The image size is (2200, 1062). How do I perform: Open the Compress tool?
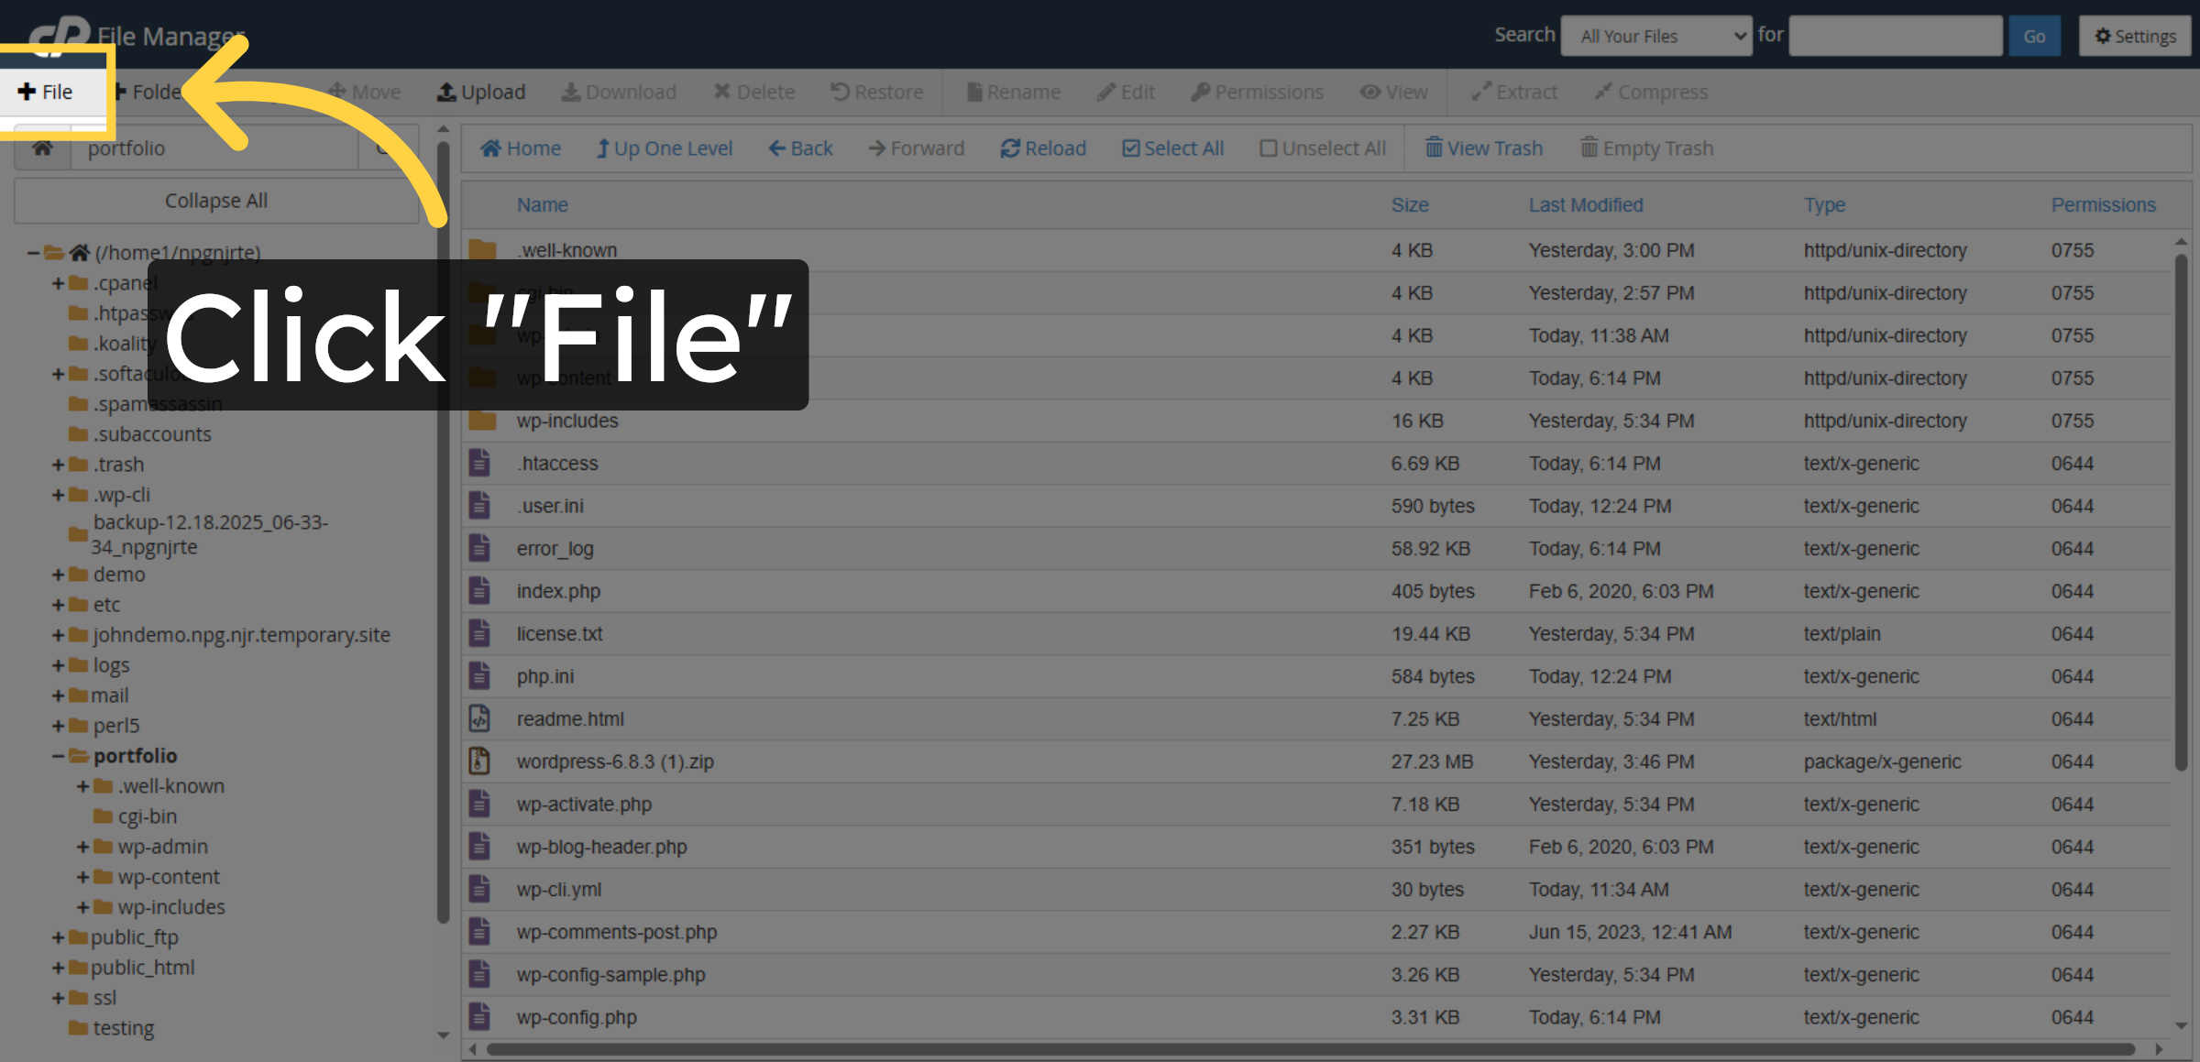(1651, 92)
